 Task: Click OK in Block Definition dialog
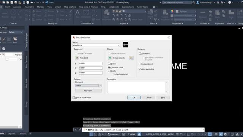[134, 97]
